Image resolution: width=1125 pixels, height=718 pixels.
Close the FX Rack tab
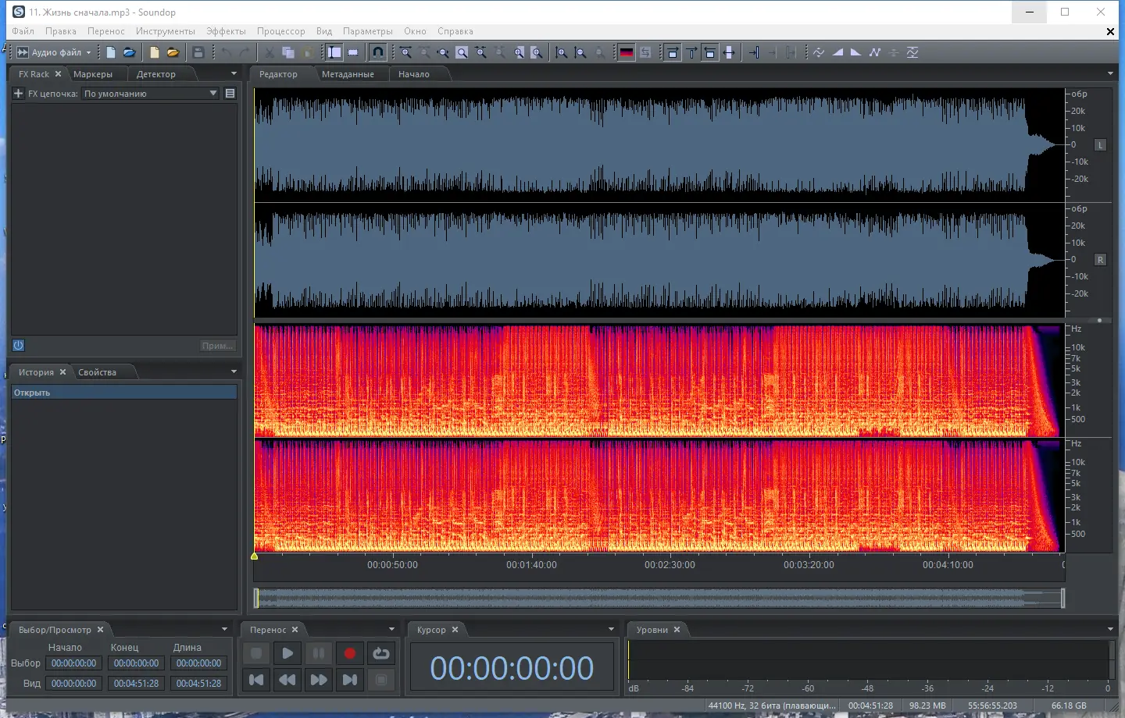click(x=58, y=74)
